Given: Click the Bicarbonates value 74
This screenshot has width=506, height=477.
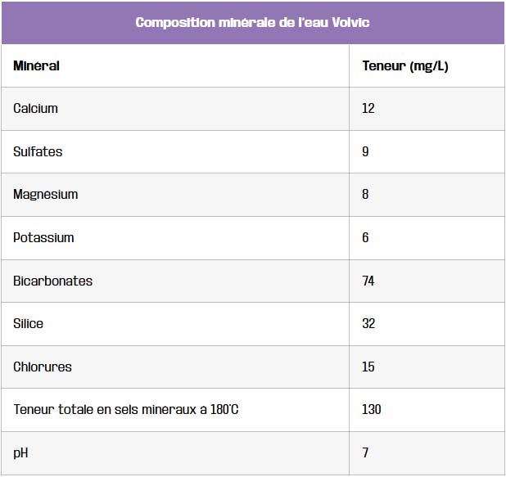Looking at the screenshot, I should (x=368, y=281).
